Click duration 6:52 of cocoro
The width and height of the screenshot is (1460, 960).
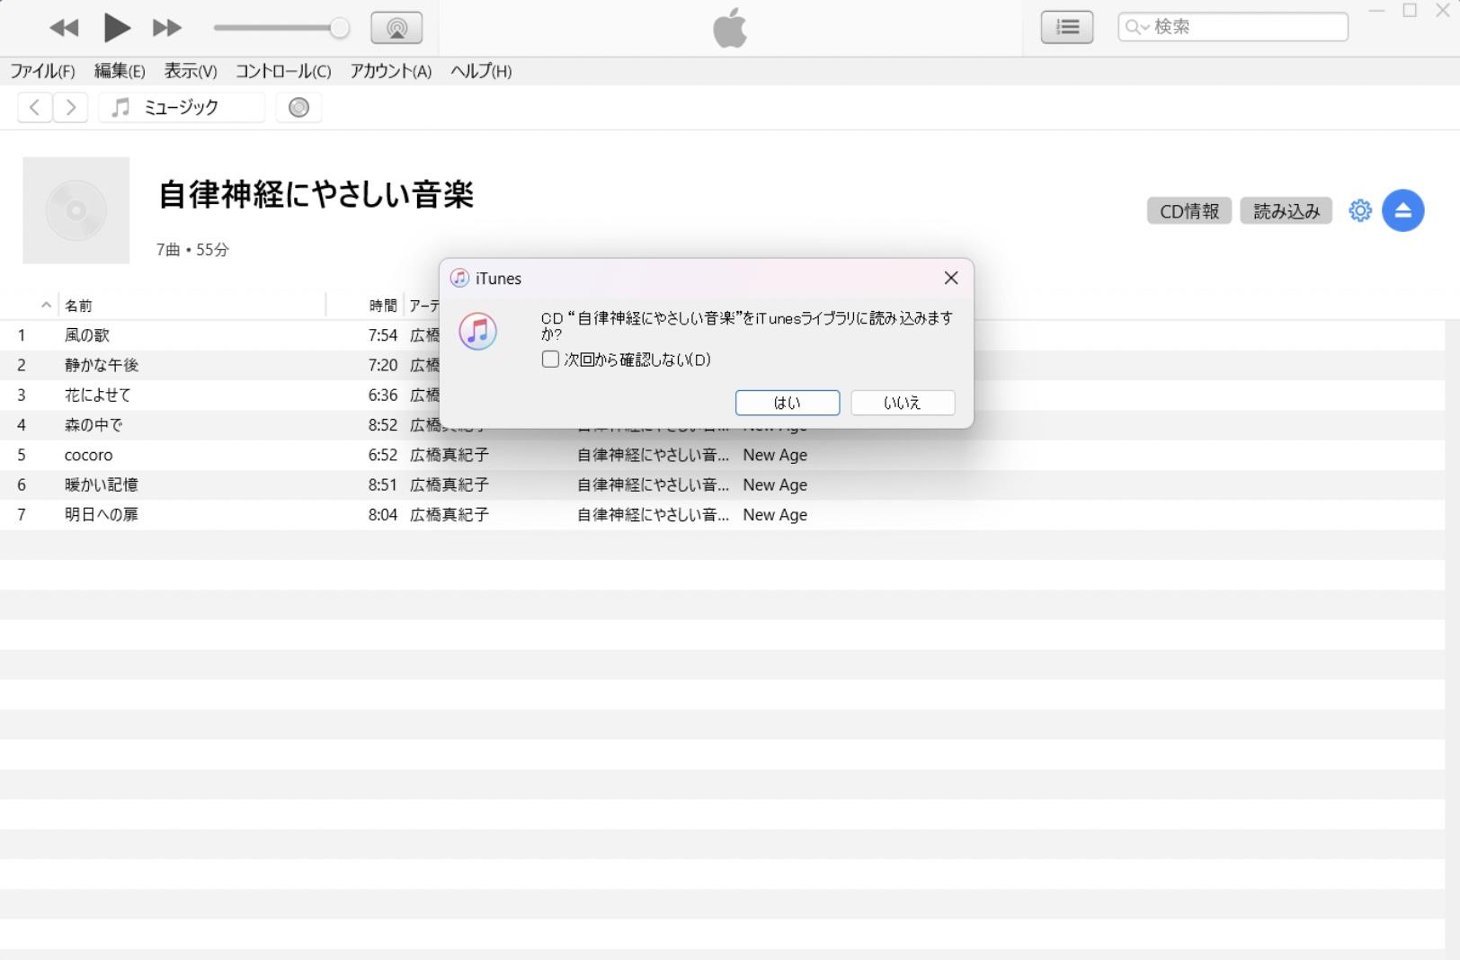pyautogui.click(x=382, y=455)
